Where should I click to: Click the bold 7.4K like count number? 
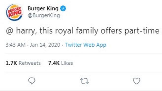coord(54,63)
